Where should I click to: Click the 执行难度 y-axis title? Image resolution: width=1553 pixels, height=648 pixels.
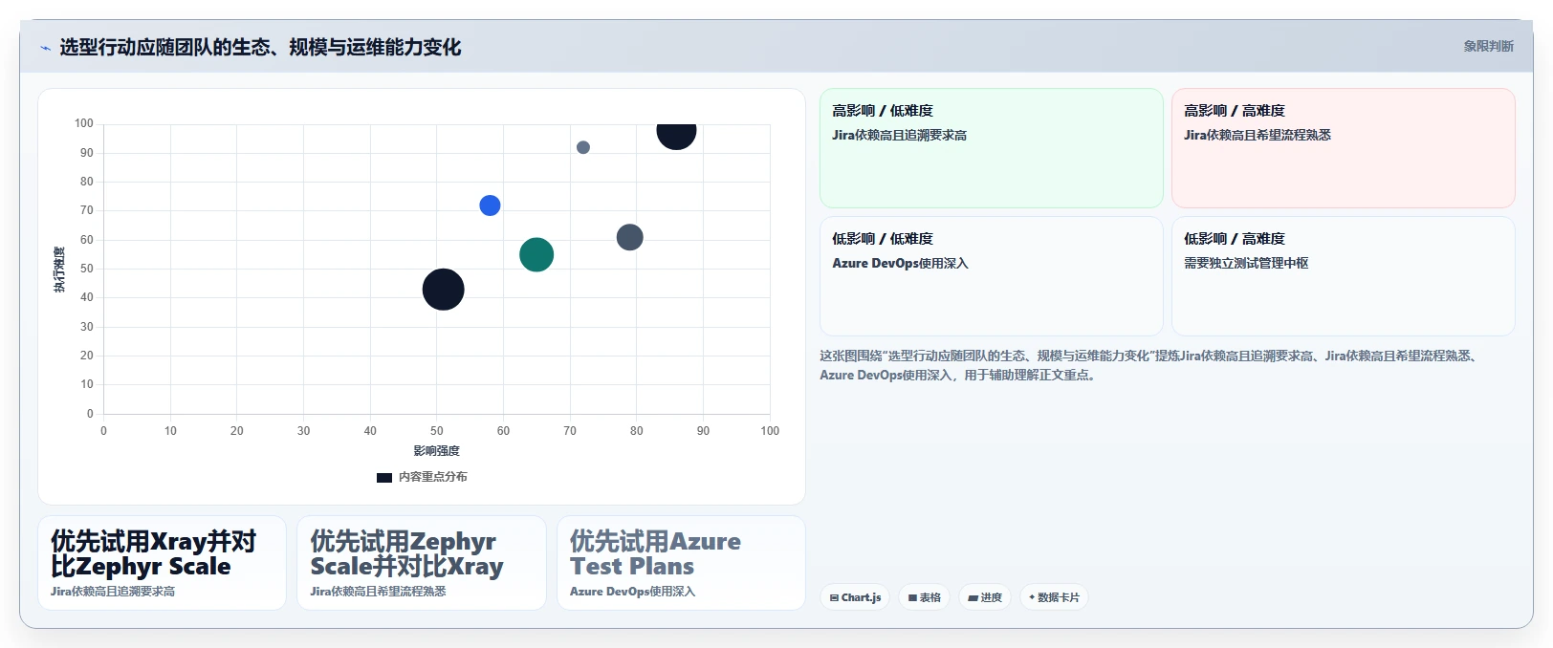coord(59,270)
